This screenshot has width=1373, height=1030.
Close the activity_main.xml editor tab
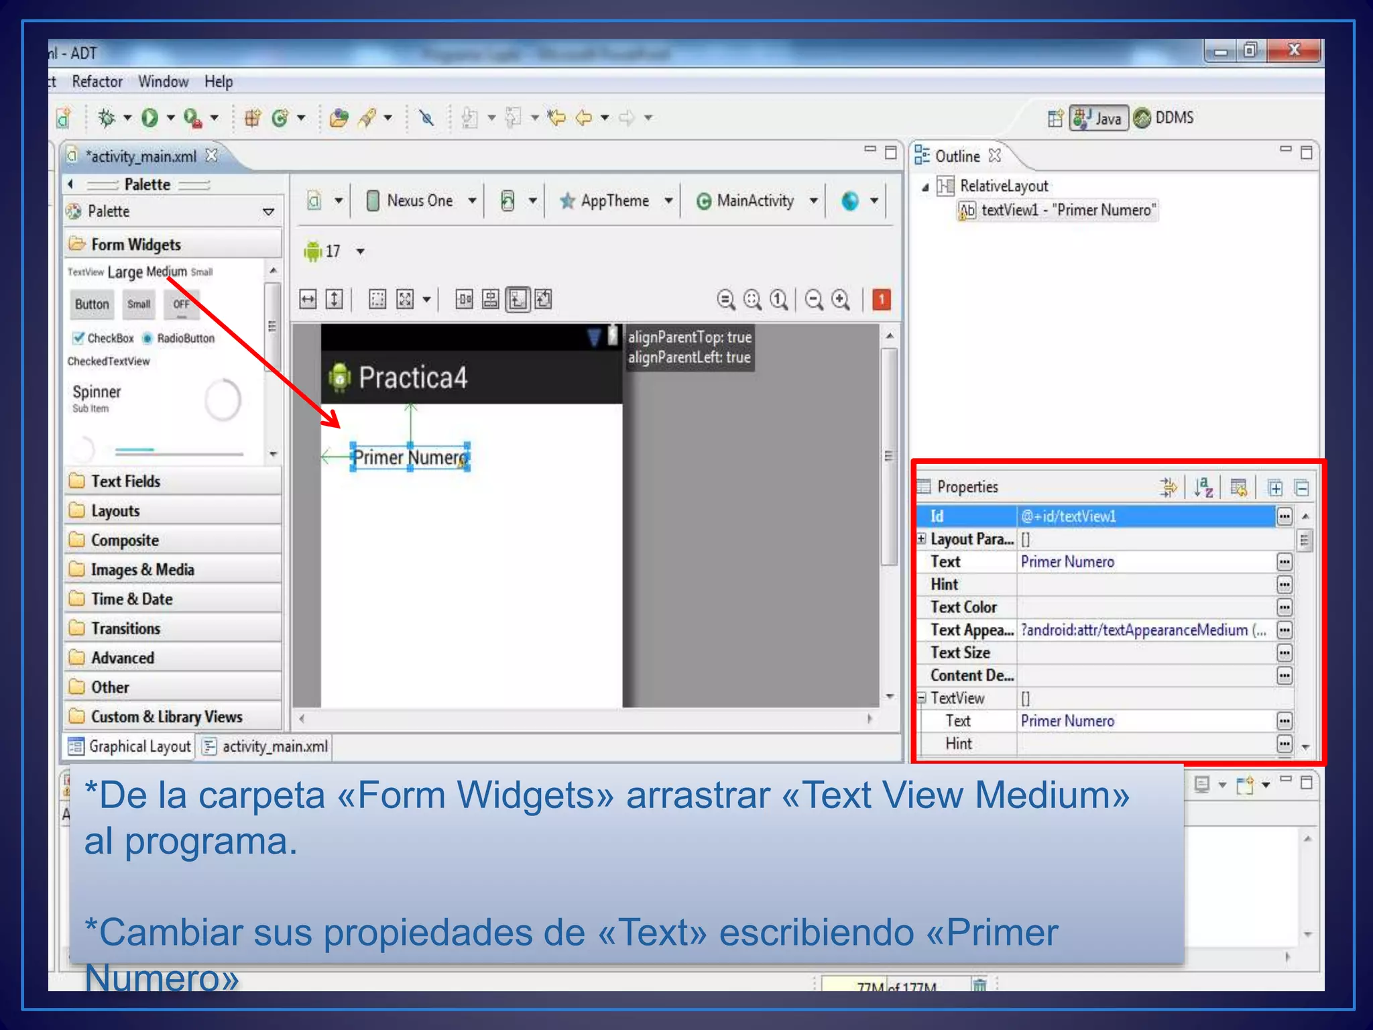211,156
